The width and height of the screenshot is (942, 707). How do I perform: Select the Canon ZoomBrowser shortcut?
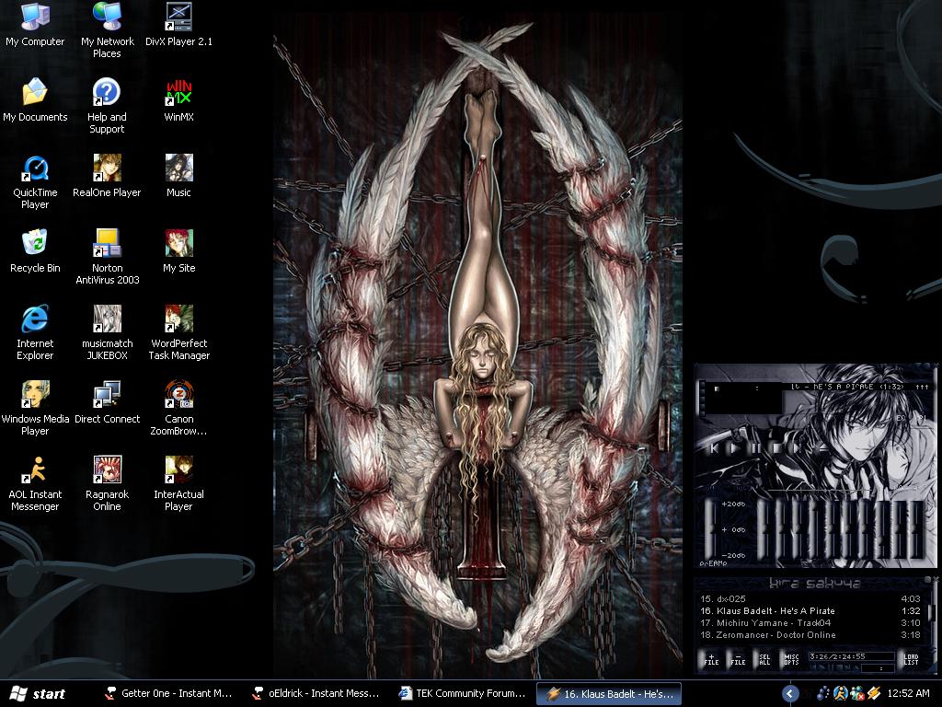[178, 408]
